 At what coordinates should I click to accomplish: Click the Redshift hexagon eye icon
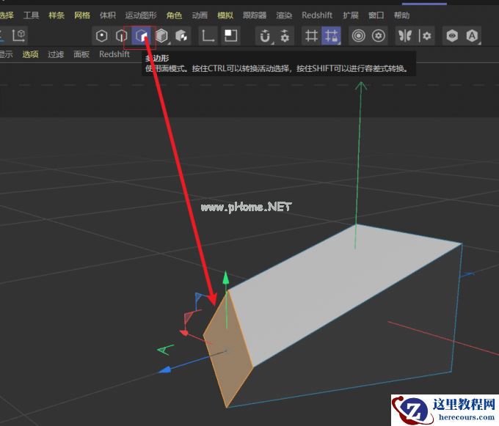(453, 35)
